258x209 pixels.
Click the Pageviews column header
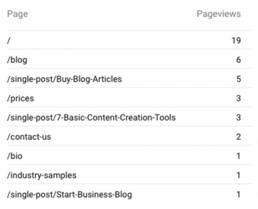(219, 14)
